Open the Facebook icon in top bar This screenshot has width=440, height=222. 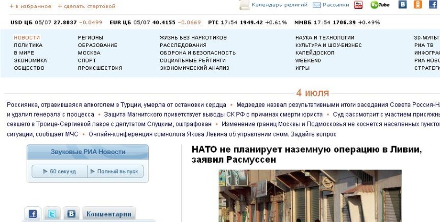click(x=433, y=5)
